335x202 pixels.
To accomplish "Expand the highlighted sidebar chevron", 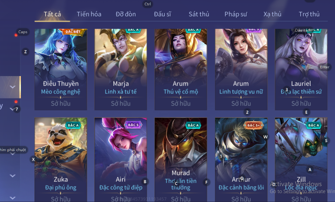I will tap(13, 87).
